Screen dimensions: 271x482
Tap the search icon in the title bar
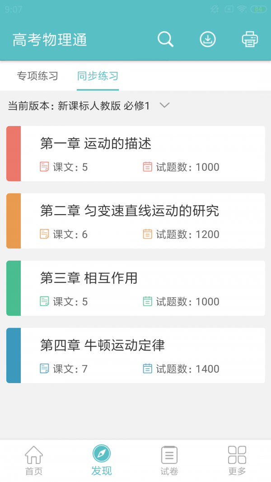click(x=165, y=39)
